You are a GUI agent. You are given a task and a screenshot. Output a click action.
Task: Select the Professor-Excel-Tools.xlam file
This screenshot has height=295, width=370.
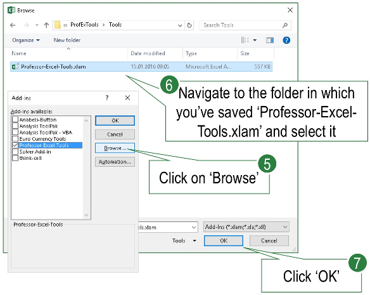[x=141, y=67]
